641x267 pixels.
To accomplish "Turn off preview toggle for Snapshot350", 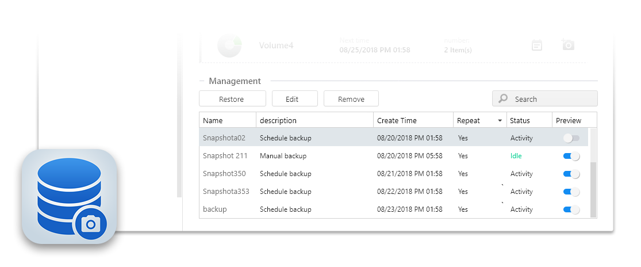I will tap(571, 174).
